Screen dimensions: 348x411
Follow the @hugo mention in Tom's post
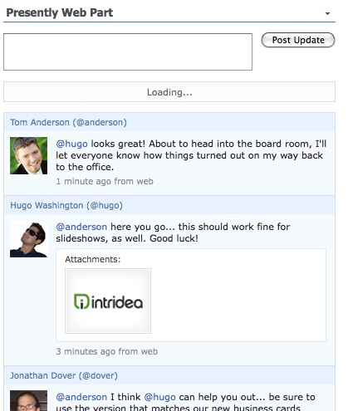point(71,144)
